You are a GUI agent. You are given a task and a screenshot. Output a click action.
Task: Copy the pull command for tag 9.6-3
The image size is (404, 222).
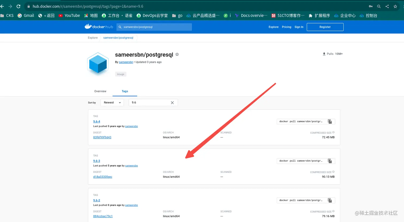(330, 161)
